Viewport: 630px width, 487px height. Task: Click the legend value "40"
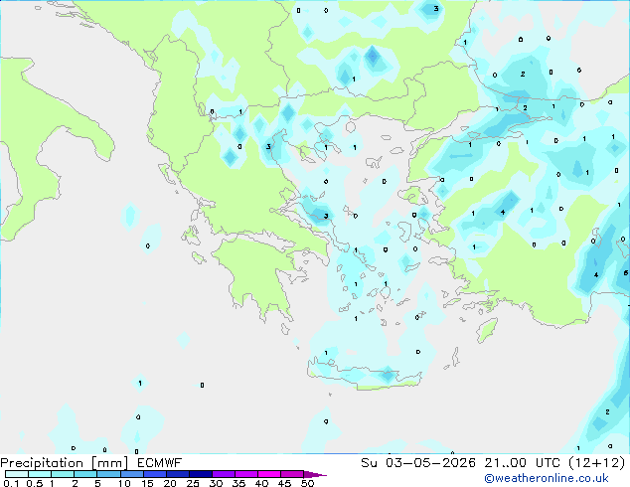point(261,483)
